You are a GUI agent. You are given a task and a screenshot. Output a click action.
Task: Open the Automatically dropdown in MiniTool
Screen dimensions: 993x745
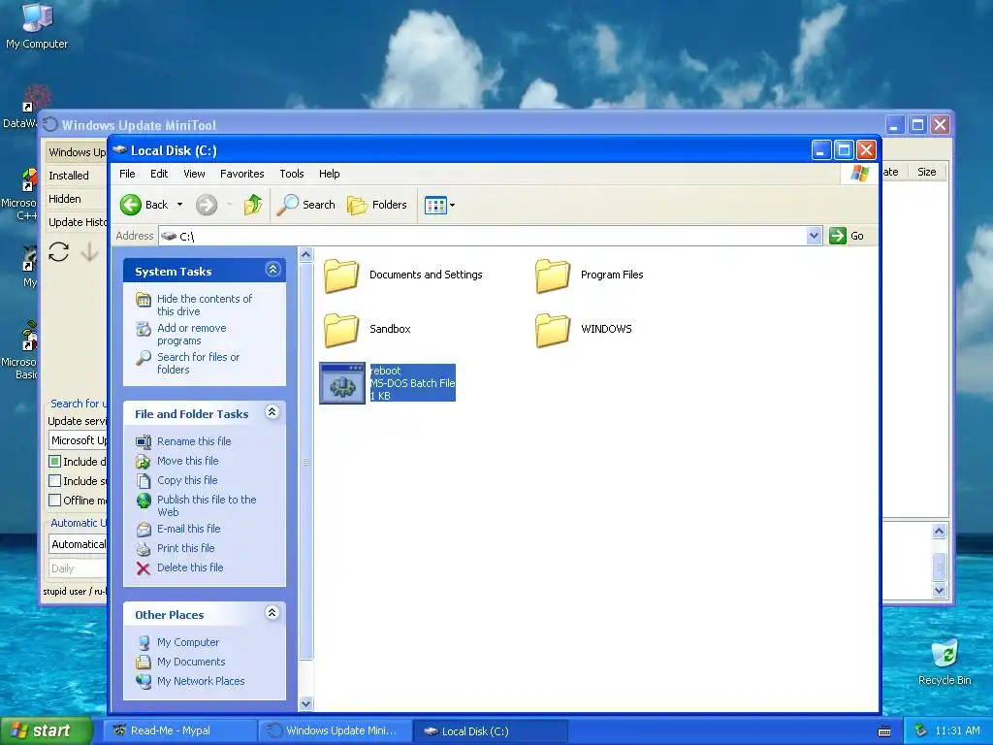pyautogui.click(x=78, y=544)
